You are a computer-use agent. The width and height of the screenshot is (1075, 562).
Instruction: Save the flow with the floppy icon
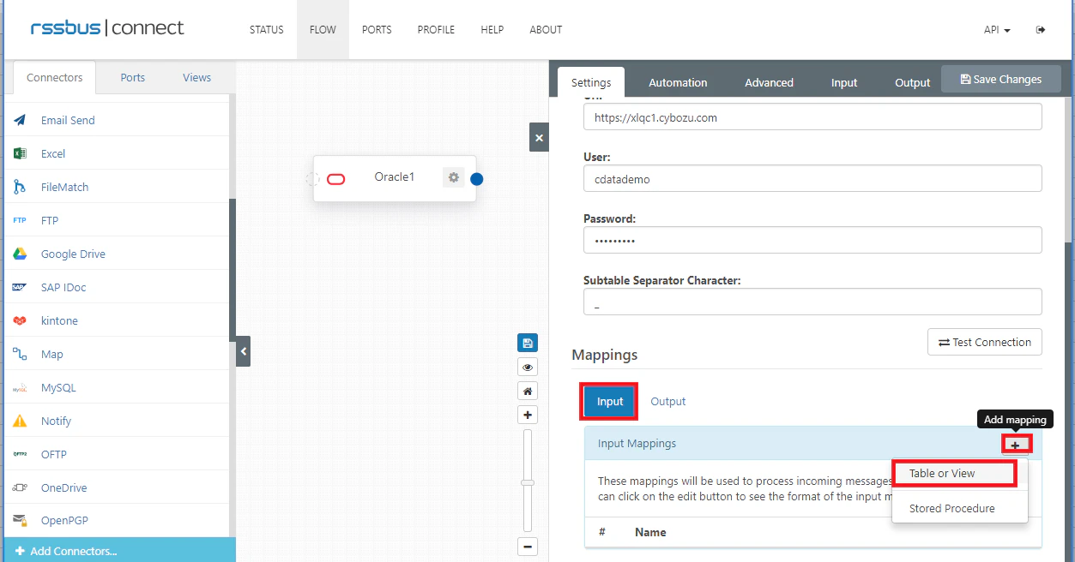pyautogui.click(x=528, y=344)
